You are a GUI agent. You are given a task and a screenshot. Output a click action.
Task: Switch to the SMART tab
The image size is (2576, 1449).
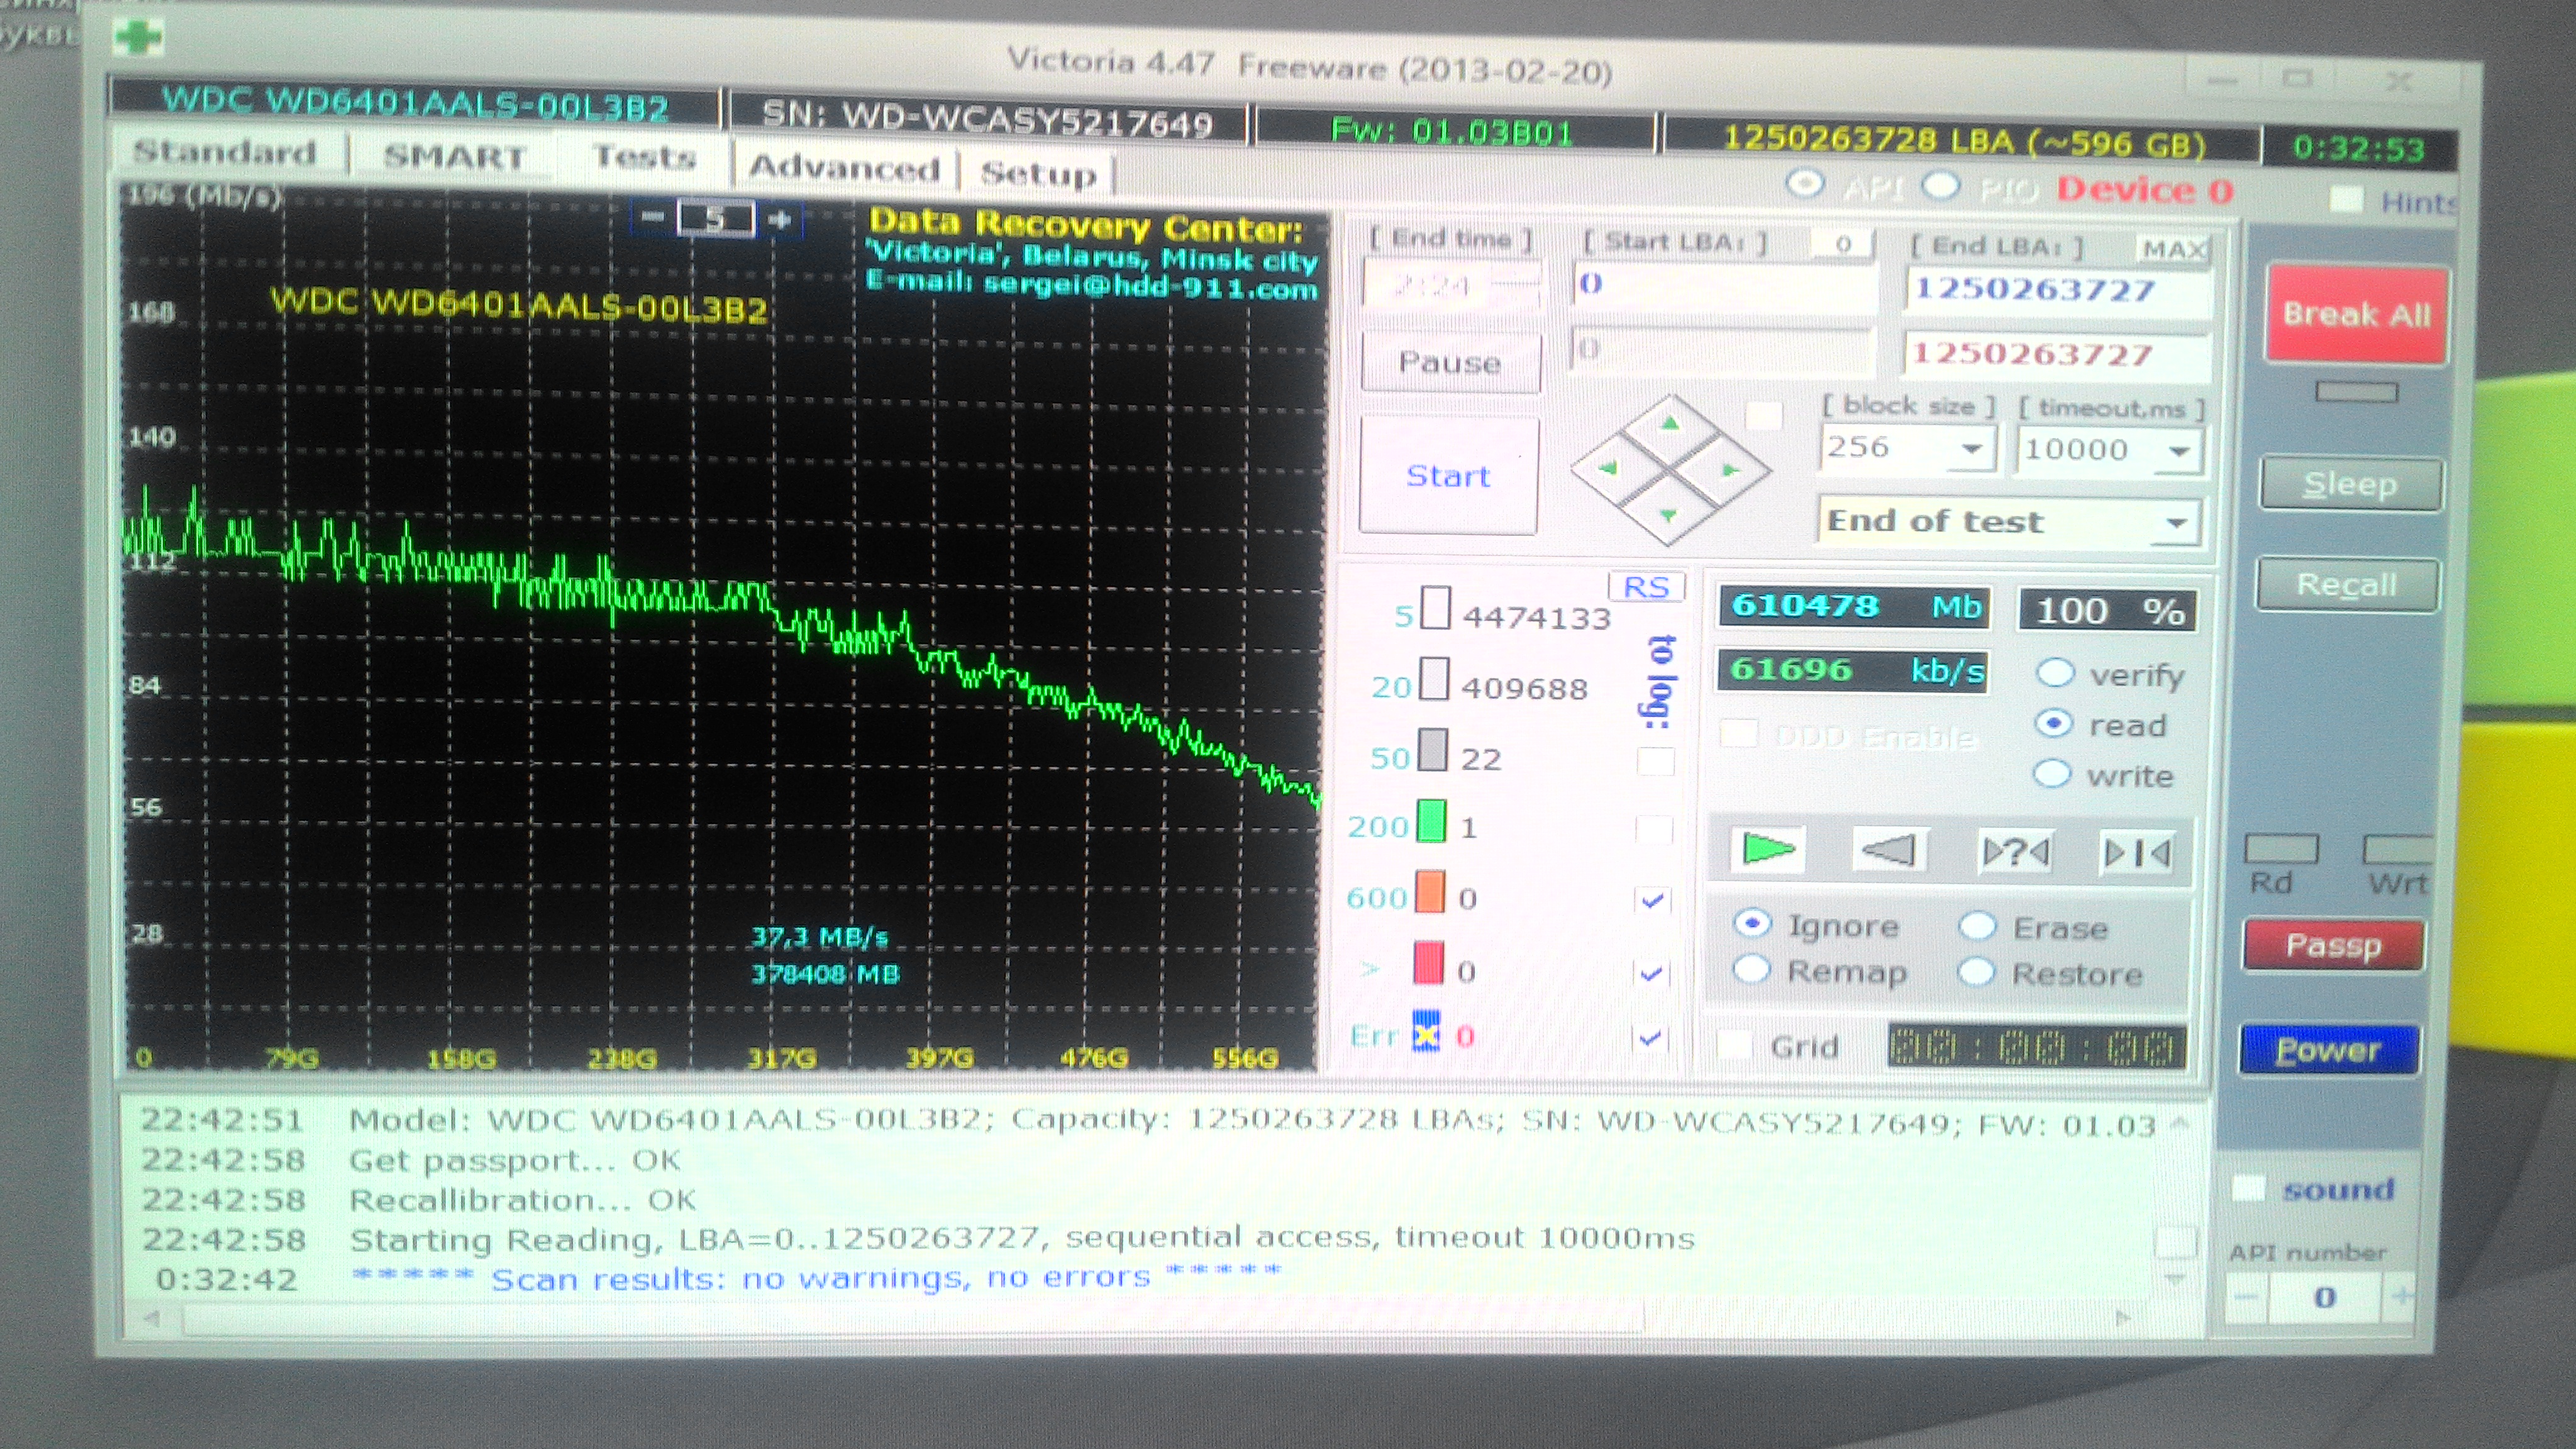click(x=454, y=157)
